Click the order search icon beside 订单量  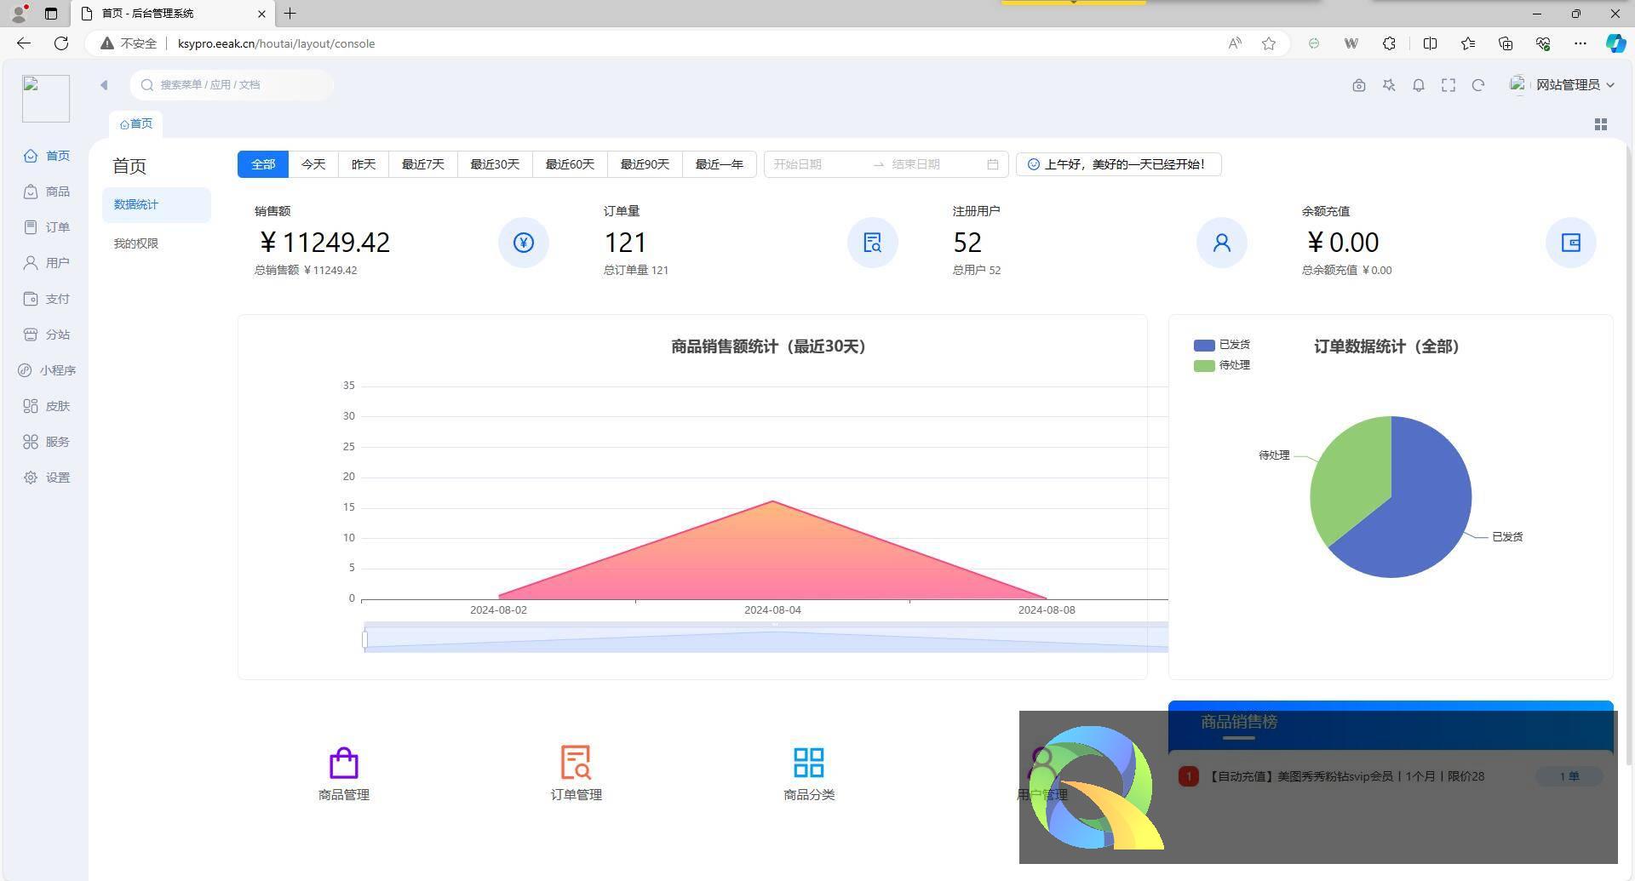(873, 243)
